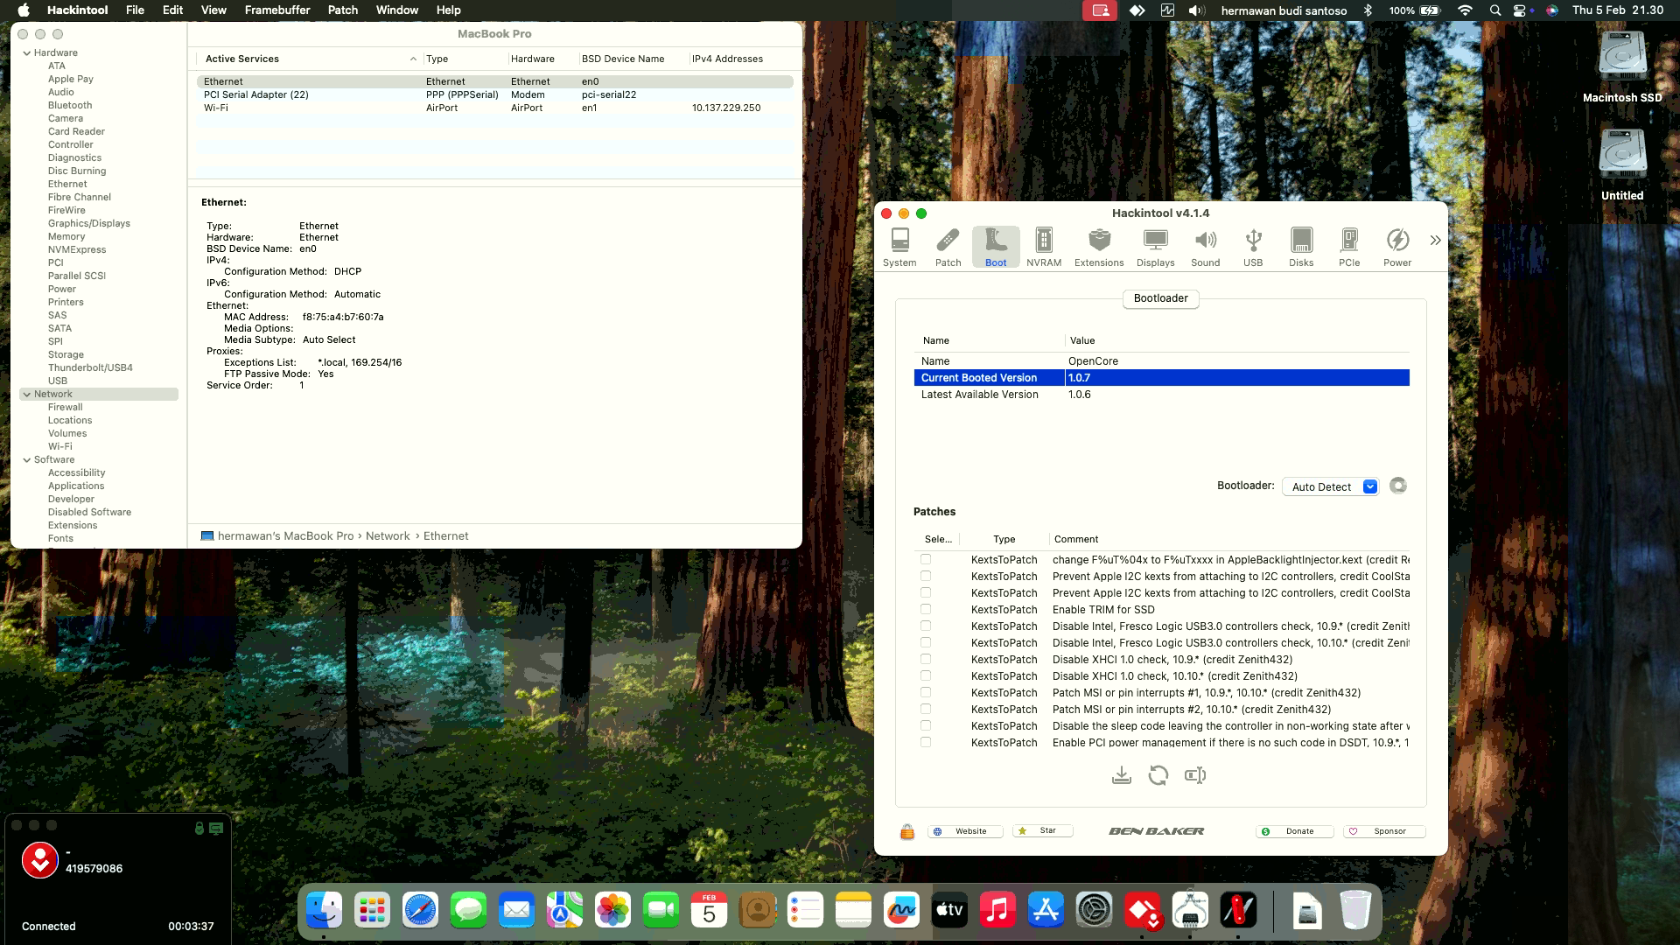Open the Patch toolbar icon in Hackintool
Screen dimensions: 1680x945
pos(948,248)
